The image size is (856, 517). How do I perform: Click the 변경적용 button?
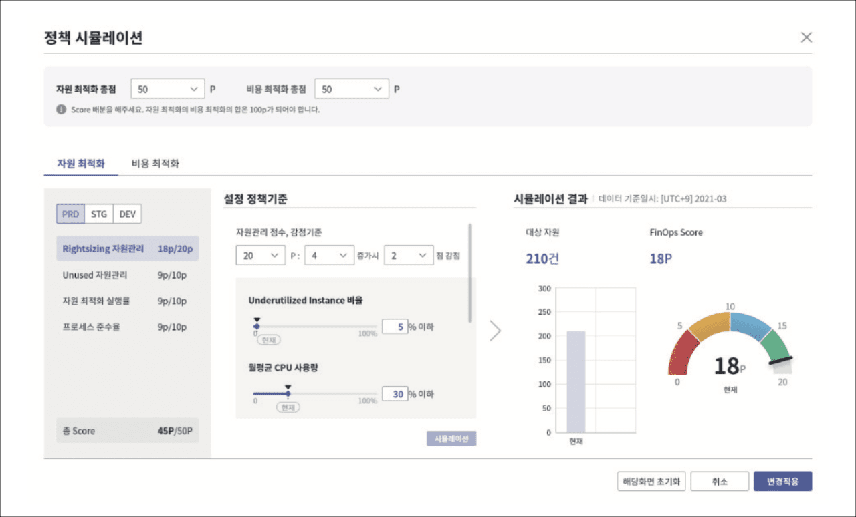tap(782, 482)
